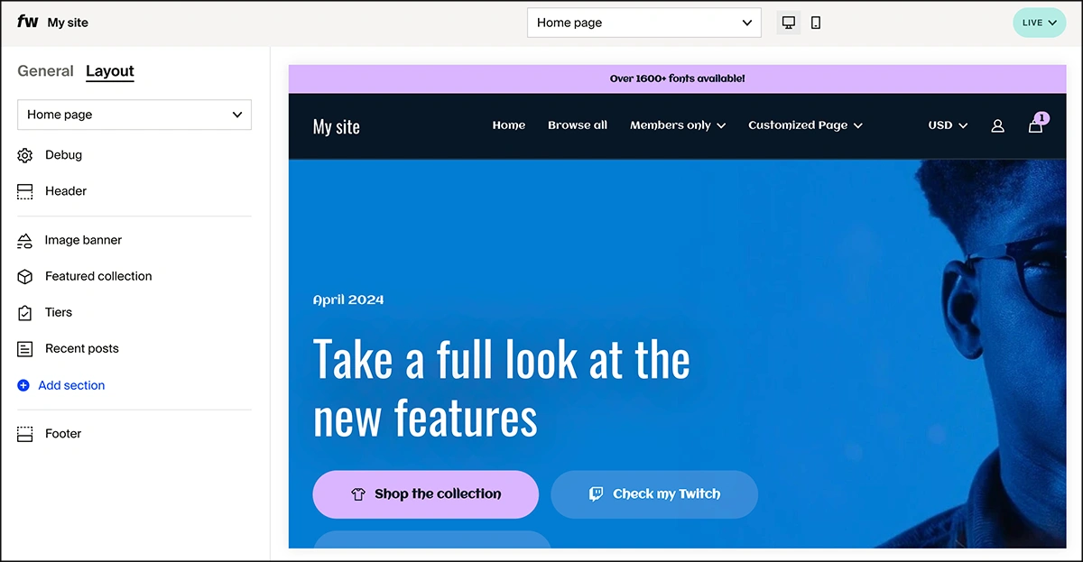Click the Debug gear icon
Screen dimensions: 1083x562
click(x=25, y=155)
